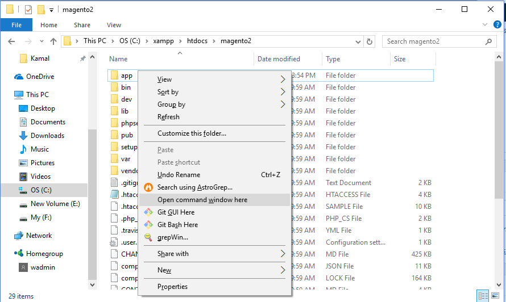The image size is (506, 302).
Task: Select the bin folder icon
Action: (114, 87)
